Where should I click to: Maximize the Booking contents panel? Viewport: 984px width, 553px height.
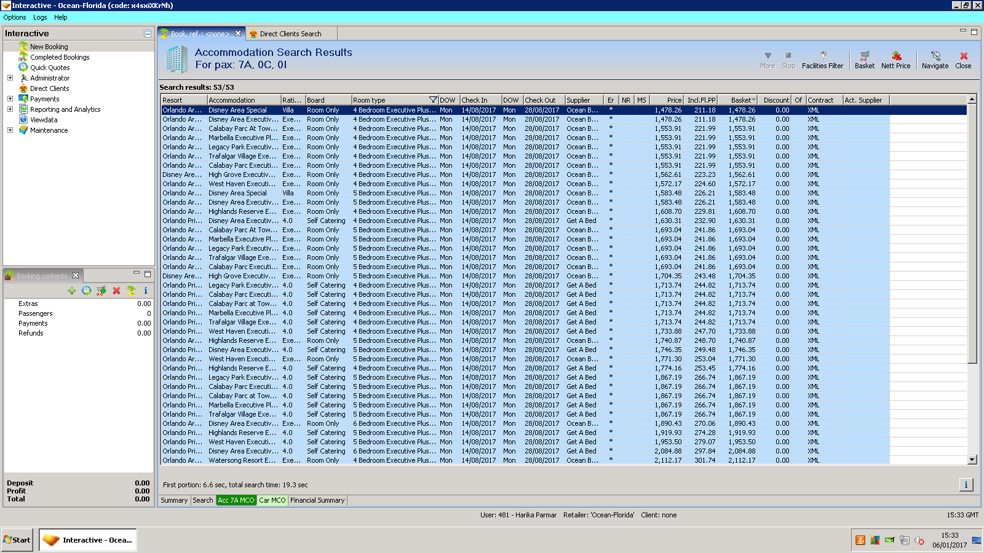148,273
